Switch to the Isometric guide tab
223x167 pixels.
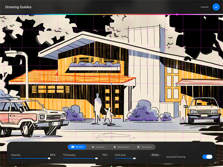coord(98,147)
